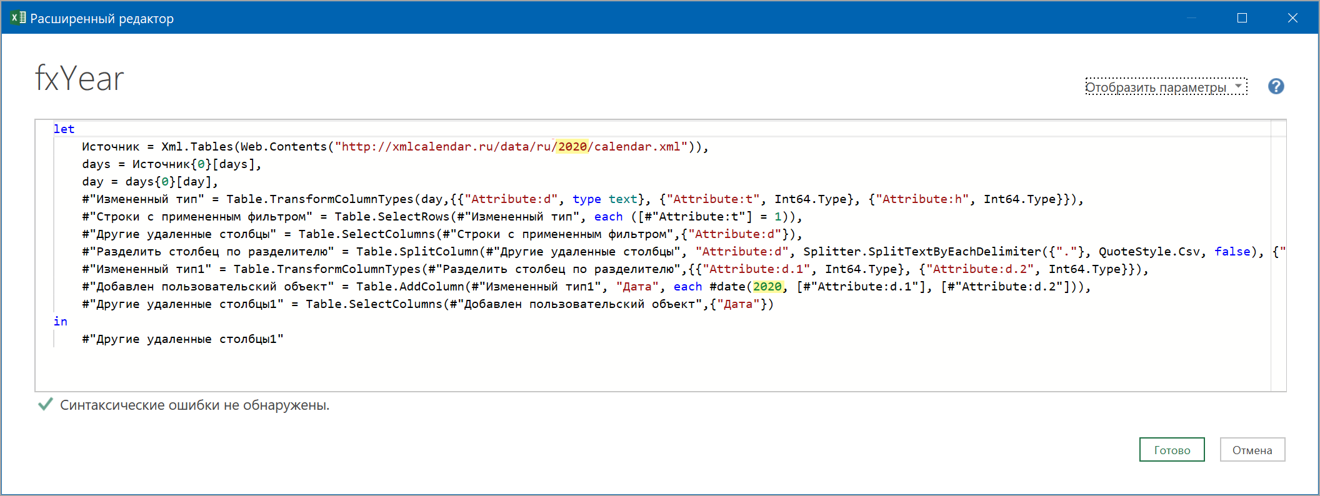Image resolution: width=1320 pixels, height=496 pixels.
Task: Click the last line #"Другие удаленные столбцы1"
Action: point(182,339)
